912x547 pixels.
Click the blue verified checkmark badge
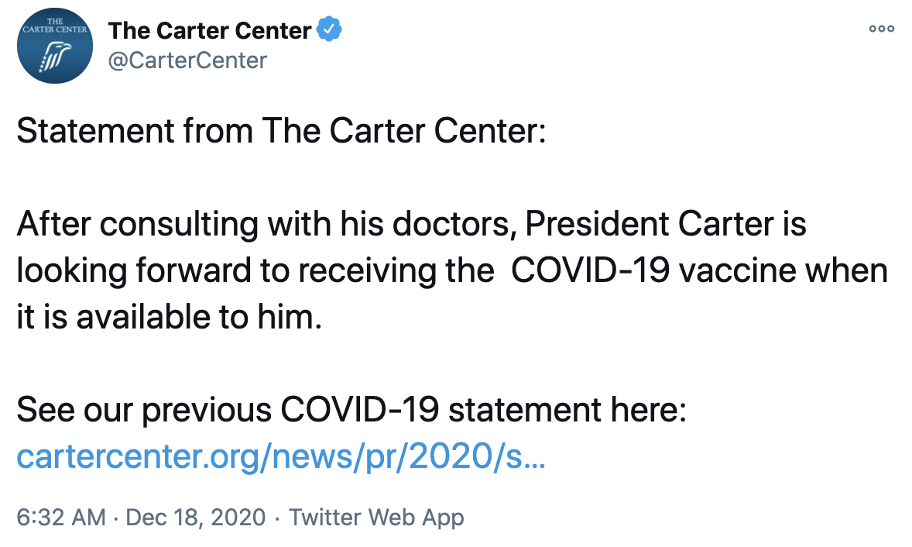click(329, 30)
